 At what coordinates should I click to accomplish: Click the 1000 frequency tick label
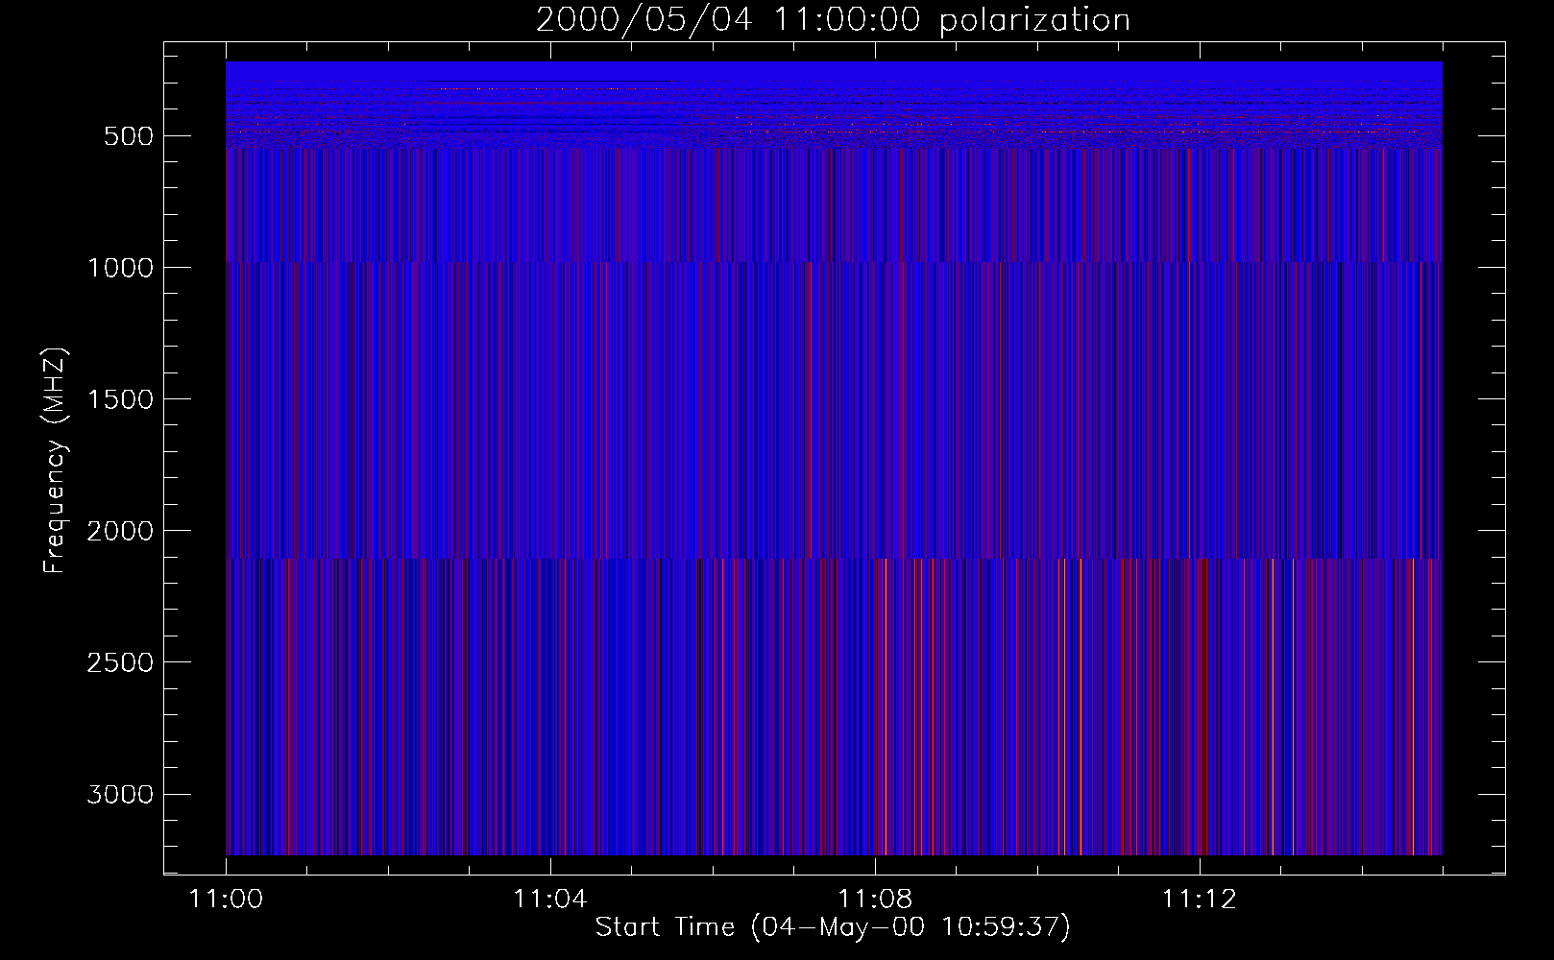click(x=120, y=268)
